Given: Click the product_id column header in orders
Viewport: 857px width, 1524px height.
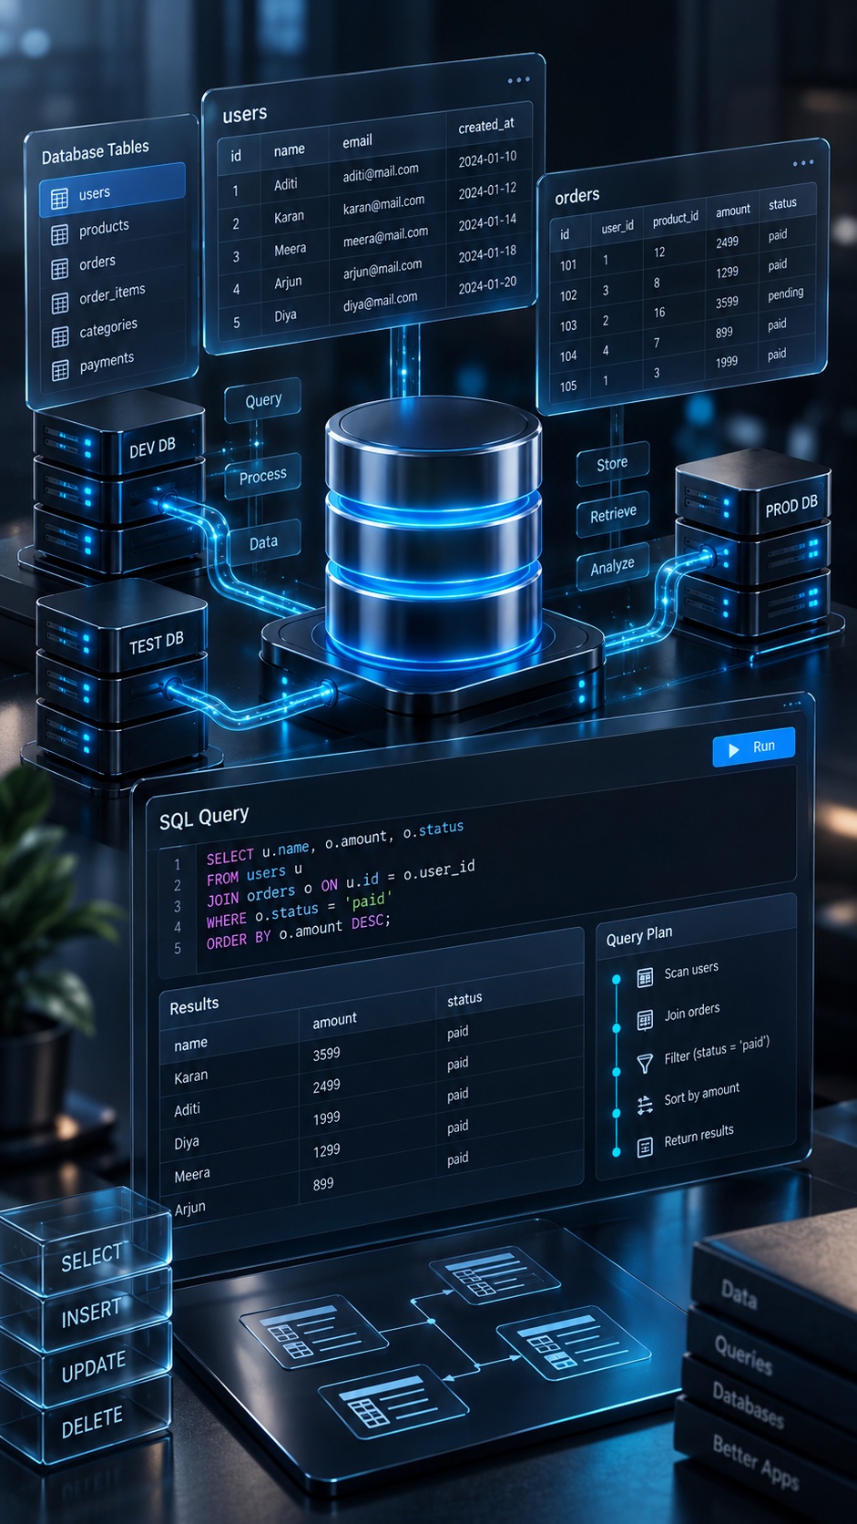Looking at the screenshot, I should tap(676, 219).
